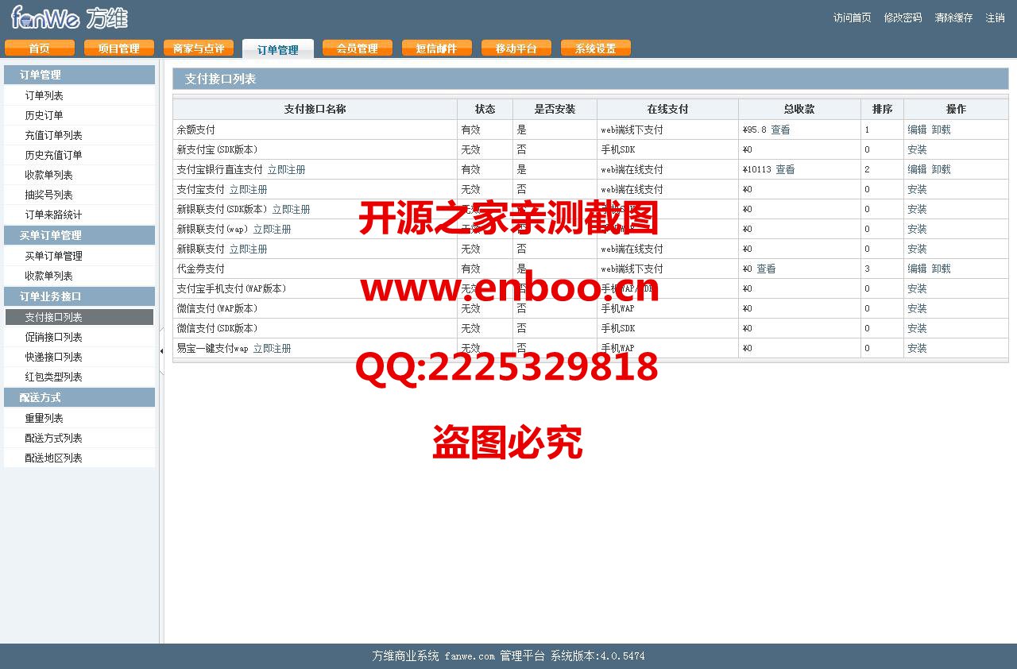1017x669 pixels.
Task: Collapse the 配送方式 section header
Action: (x=79, y=397)
